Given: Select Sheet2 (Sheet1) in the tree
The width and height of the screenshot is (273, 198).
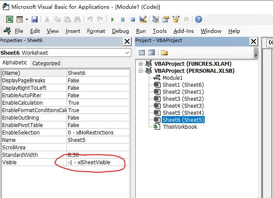Looking at the screenshot, I should [x=183, y=92].
